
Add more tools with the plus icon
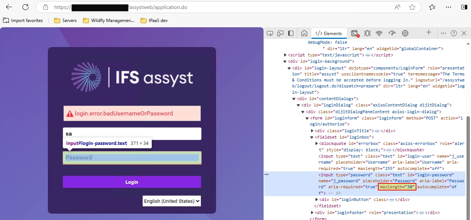(429, 32)
